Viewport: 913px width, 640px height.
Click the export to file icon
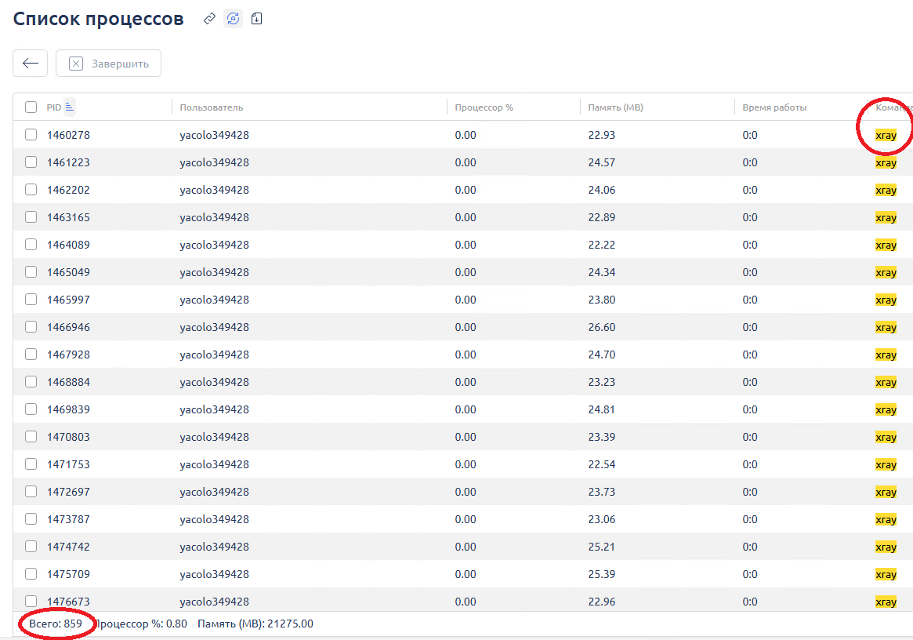pos(256,19)
